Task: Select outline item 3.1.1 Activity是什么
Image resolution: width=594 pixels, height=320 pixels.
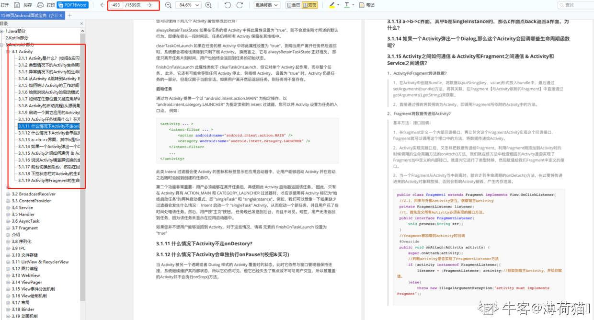Action: [49, 58]
